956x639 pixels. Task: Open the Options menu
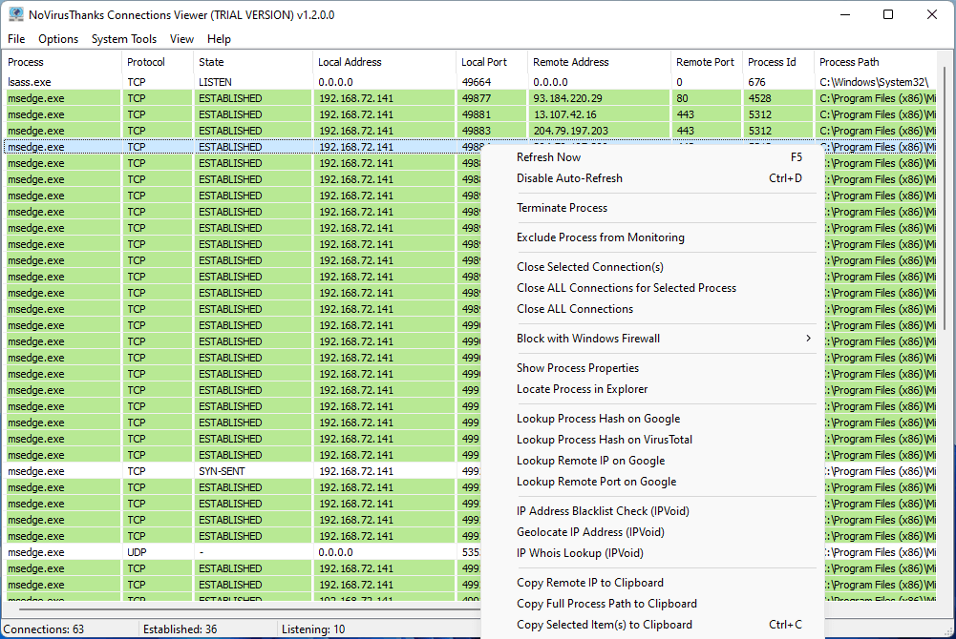[x=58, y=39]
